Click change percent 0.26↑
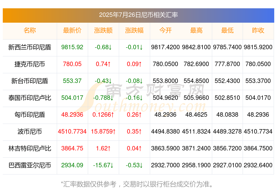Image resolution: width=277 pixels, height=193 pixels. tap(134, 115)
